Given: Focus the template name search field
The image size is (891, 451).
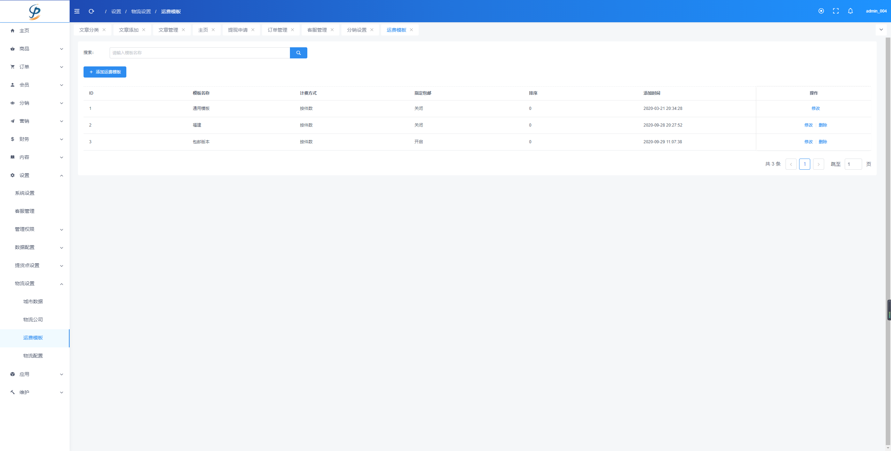Looking at the screenshot, I should coord(200,53).
